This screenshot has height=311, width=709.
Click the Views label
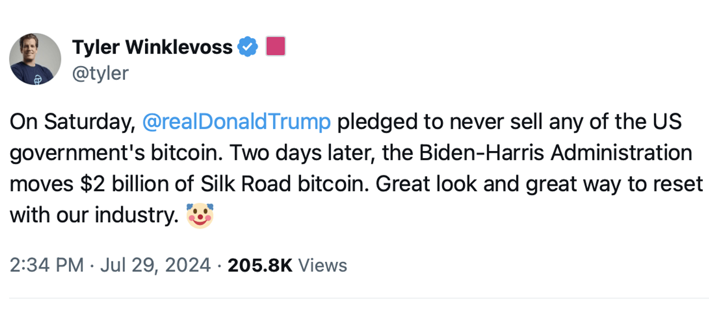323,265
